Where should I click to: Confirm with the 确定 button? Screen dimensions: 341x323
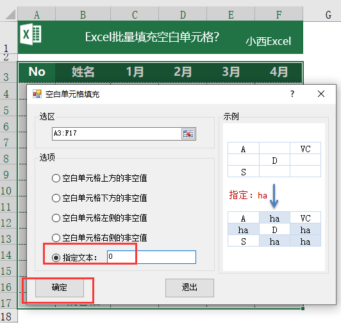[60, 288]
